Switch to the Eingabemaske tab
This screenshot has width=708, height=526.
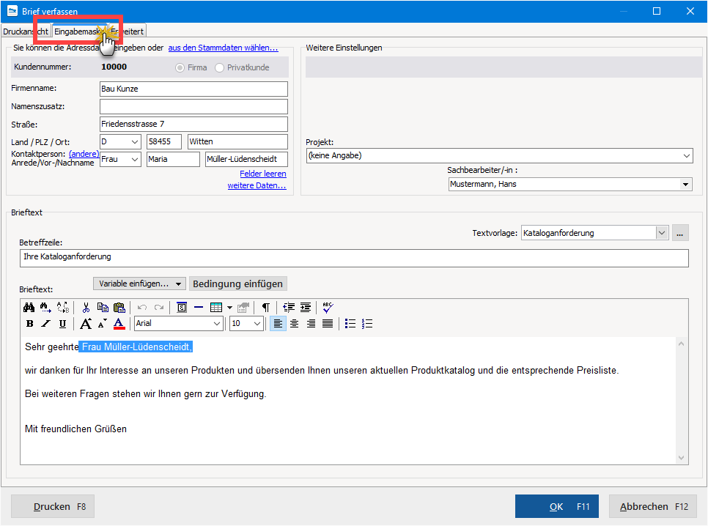point(79,32)
